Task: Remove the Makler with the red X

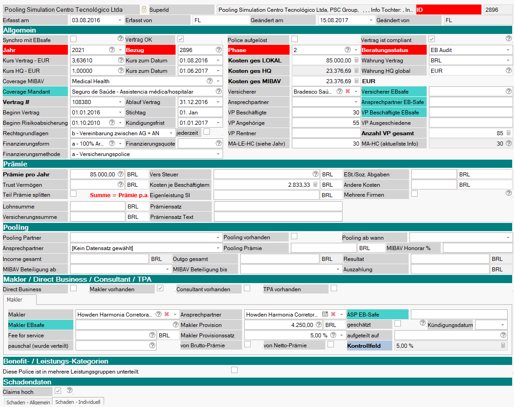Action: click(x=167, y=314)
